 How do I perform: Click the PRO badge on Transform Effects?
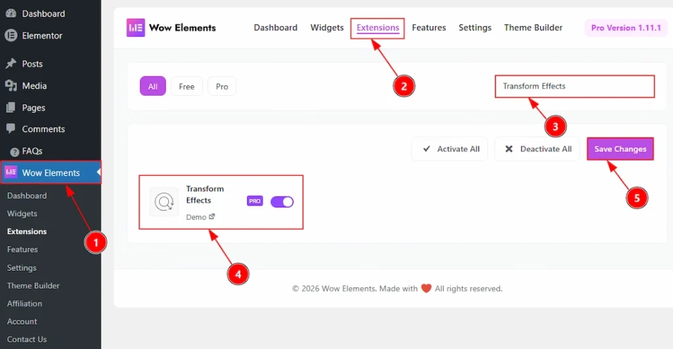[x=254, y=201]
